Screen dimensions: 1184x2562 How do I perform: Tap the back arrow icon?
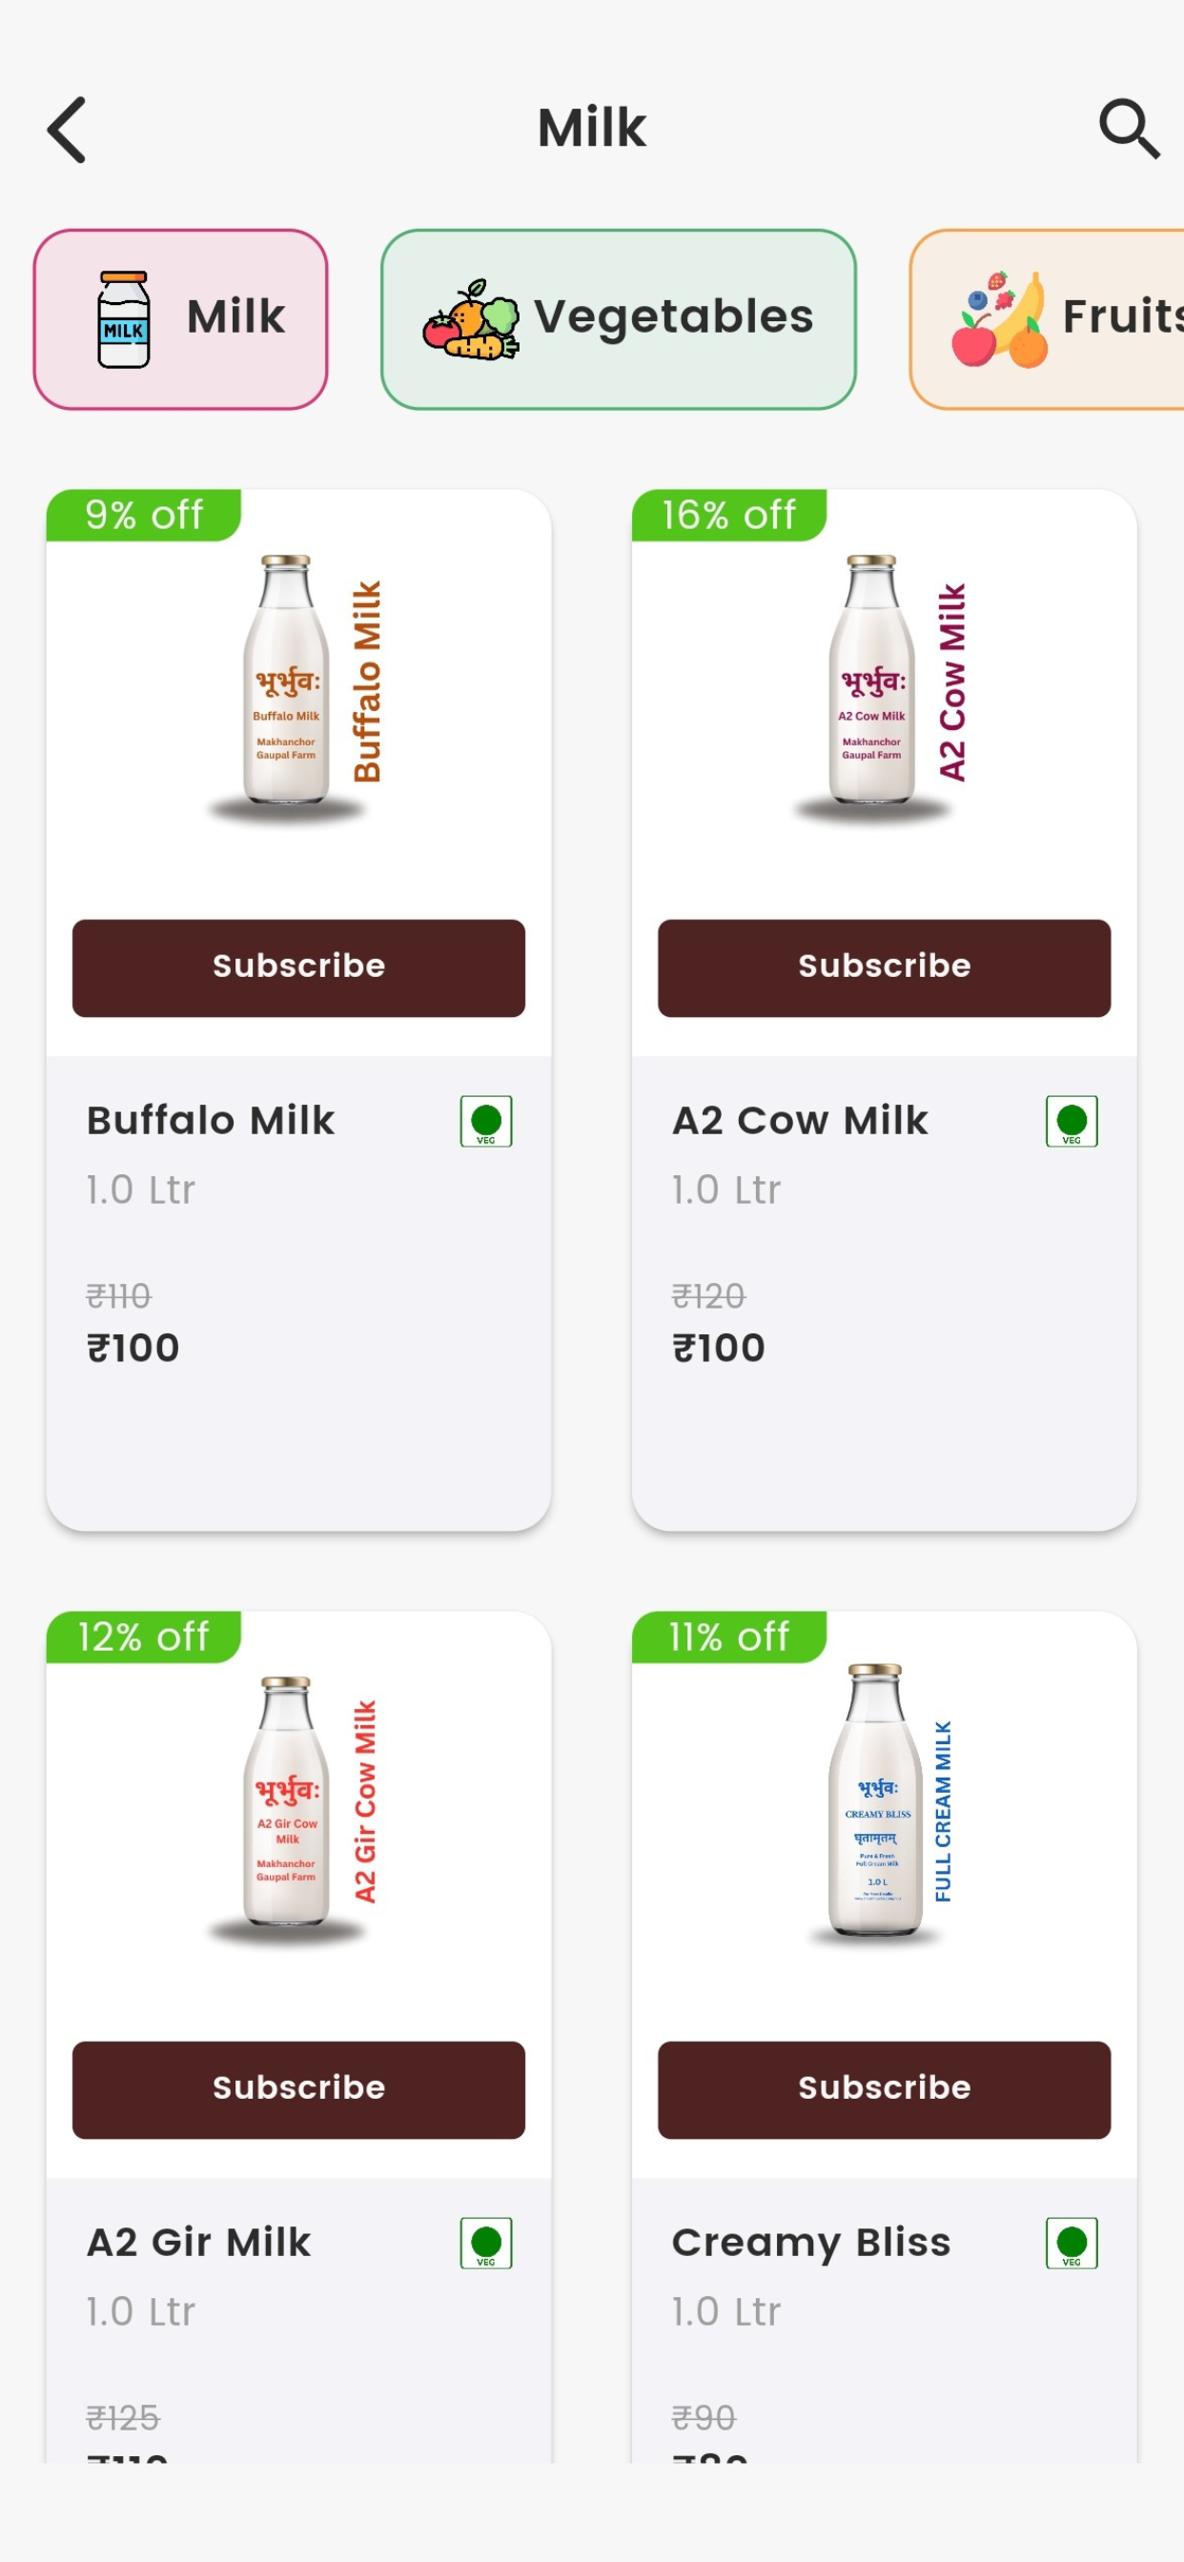[x=67, y=130]
